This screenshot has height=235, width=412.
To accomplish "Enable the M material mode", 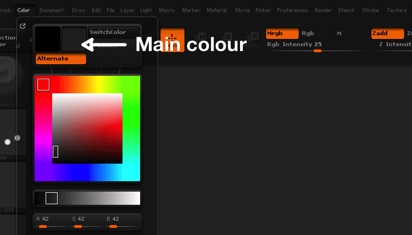I will pos(339,33).
